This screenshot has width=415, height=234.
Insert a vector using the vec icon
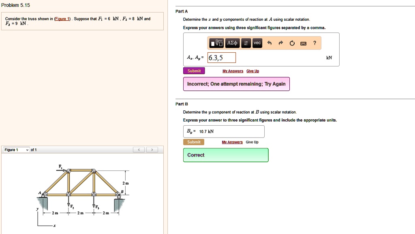[x=257, y=43]
